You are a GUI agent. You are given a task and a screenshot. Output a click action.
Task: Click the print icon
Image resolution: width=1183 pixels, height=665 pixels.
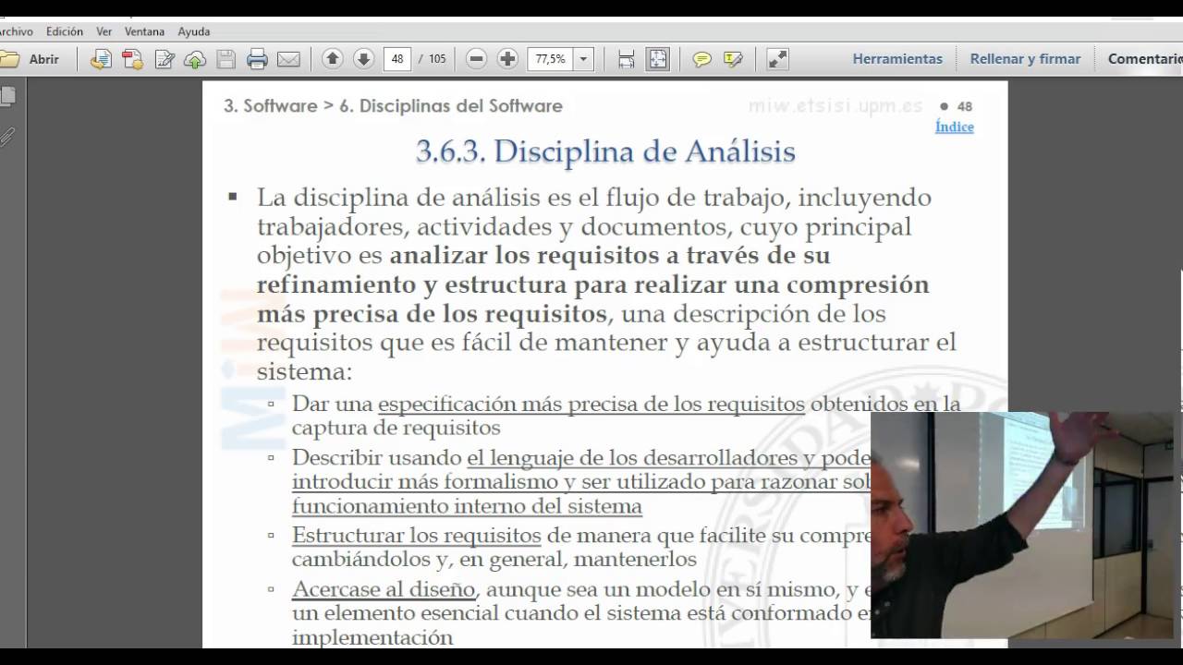[x=257, y=59]
